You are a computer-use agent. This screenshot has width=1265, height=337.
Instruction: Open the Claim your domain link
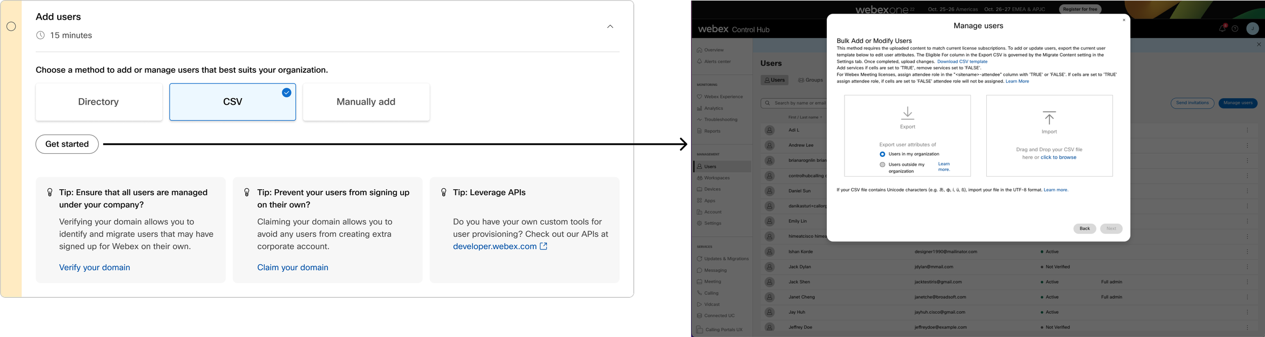[292, 268]
